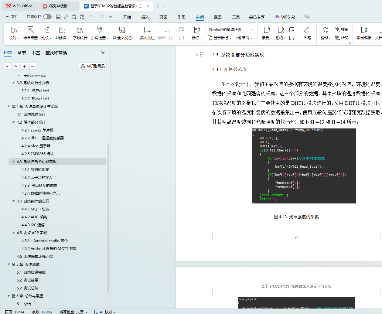
Task: Collapse the 第 5 章 系统测试 chapter node
Action: point(9,264)
